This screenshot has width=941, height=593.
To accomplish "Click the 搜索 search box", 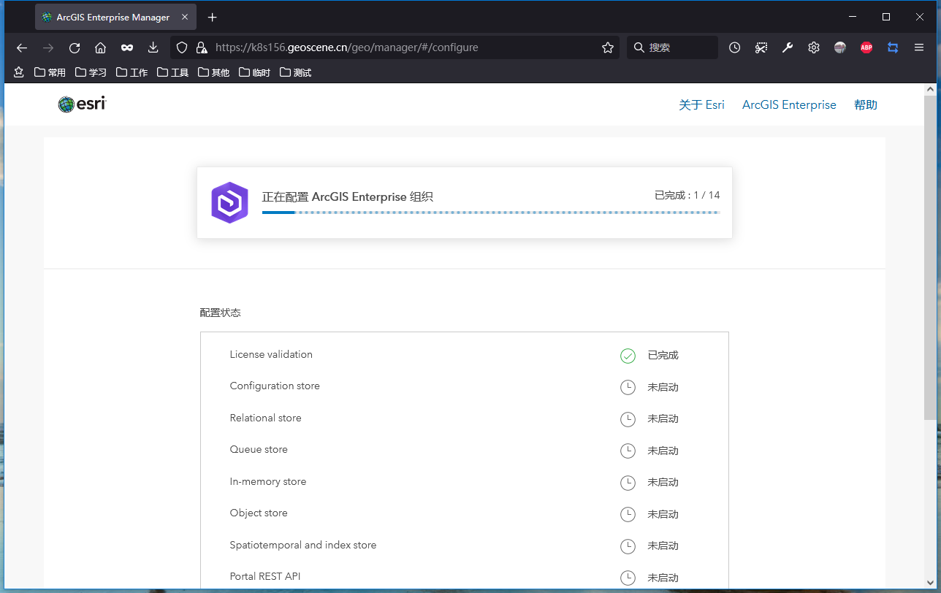I will [672, 47].
